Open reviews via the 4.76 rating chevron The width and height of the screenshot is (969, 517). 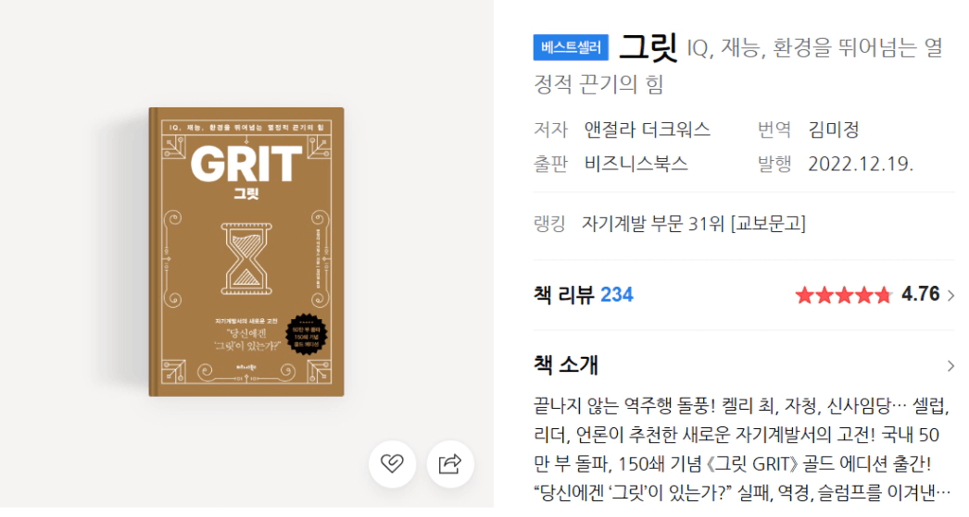[x=950, y=296]
